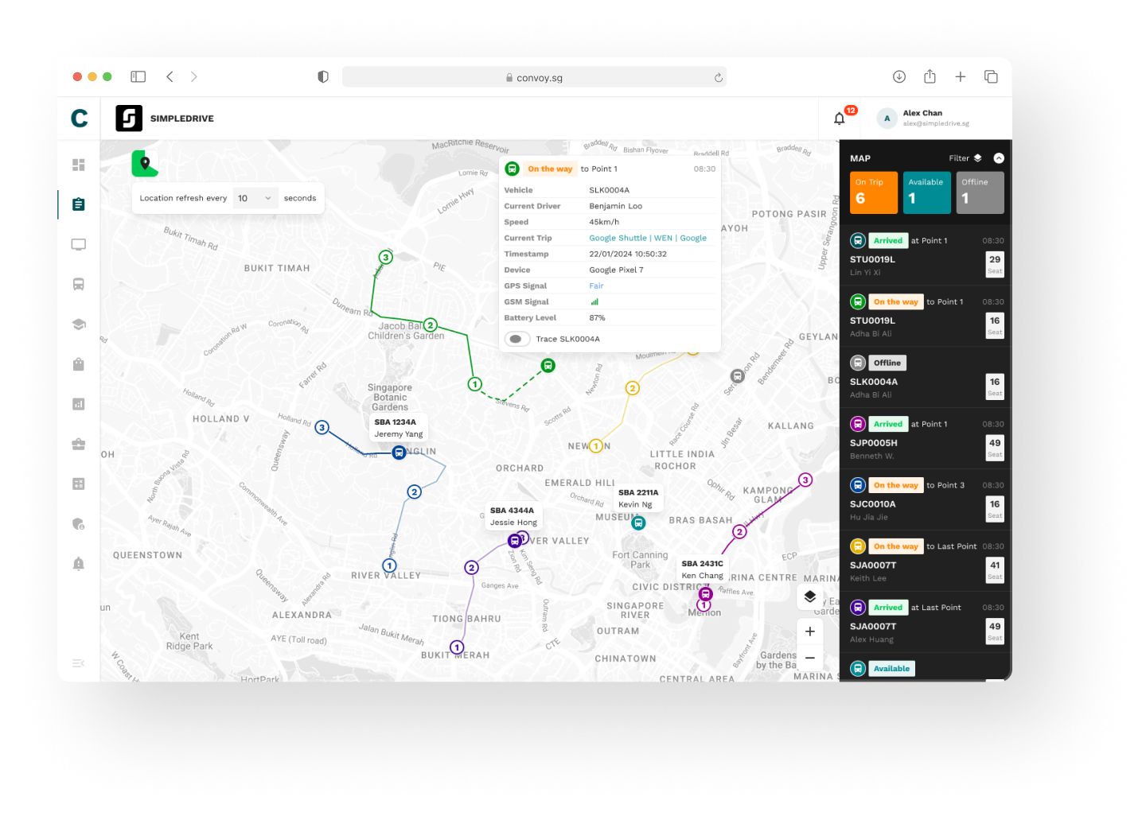Select the STU0019L Lin Yi Xi row

[x=925, y=255]
